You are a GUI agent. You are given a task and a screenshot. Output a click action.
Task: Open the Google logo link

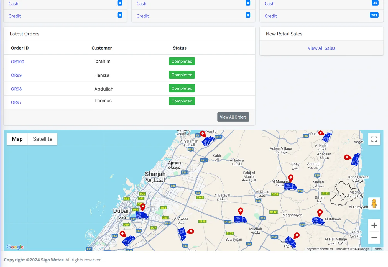[15, 247]
